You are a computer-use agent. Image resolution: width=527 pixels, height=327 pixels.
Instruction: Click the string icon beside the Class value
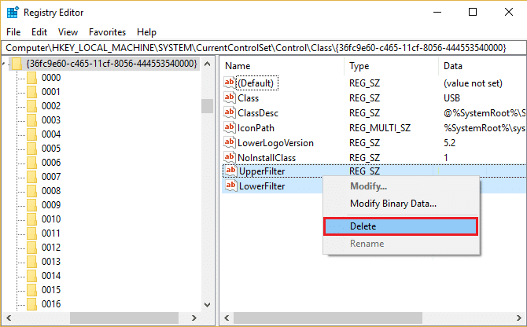click(230, 98)
